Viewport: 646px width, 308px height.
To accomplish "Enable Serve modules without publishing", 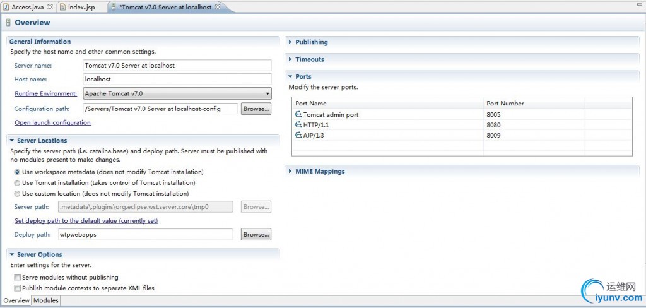I will (17, 278).
